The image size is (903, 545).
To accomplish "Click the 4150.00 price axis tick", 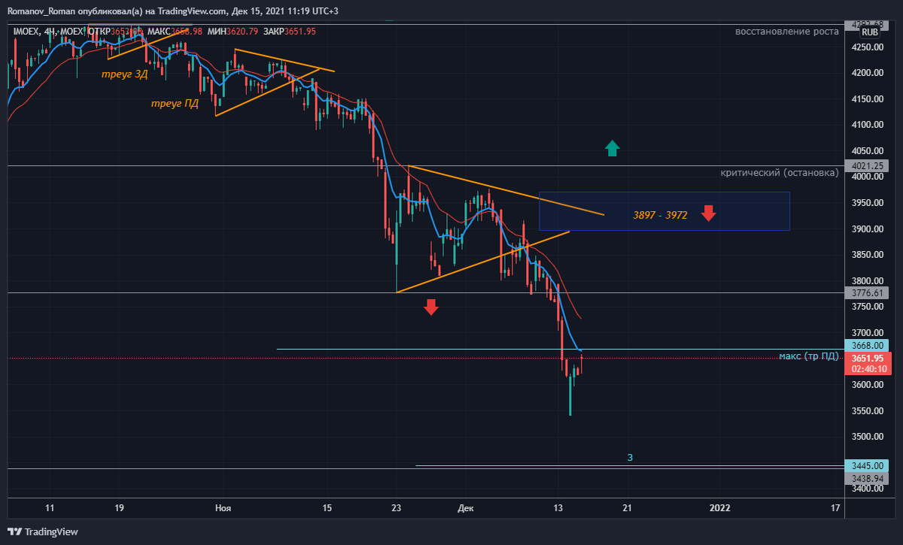I will pos(867,99).
